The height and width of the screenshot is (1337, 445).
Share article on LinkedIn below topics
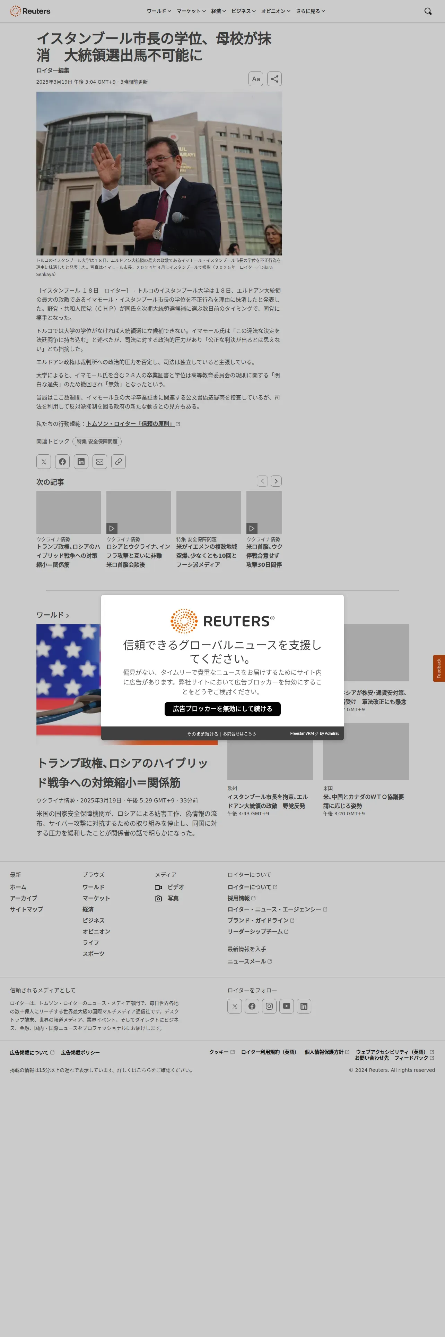(81, 461)
